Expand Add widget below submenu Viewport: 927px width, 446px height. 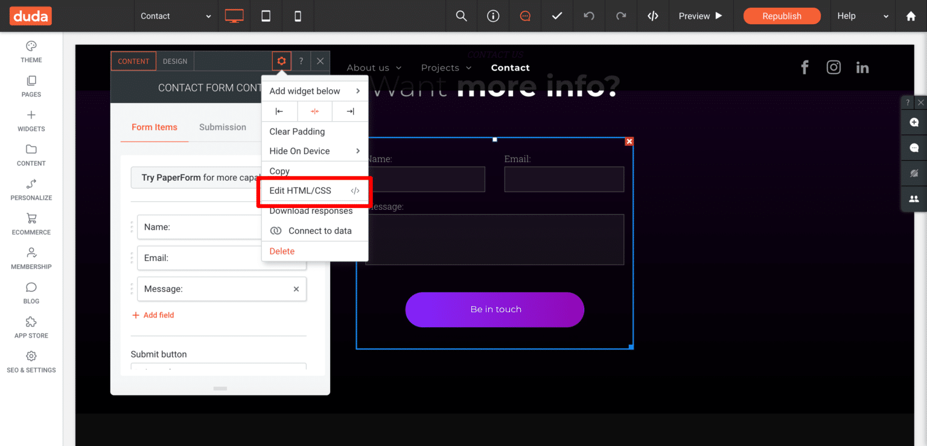315,91
